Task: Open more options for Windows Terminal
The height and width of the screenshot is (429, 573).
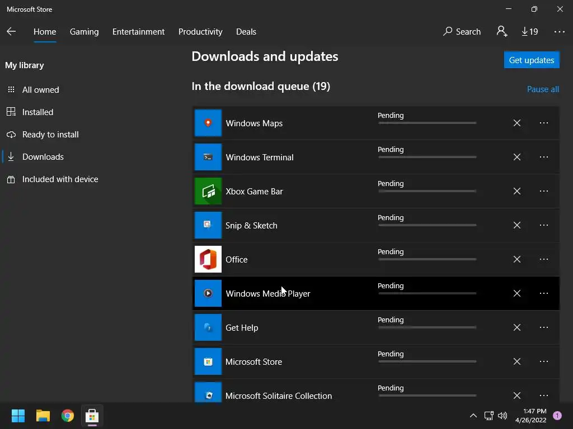Action: pyautogui.click(x=544, y=157)
